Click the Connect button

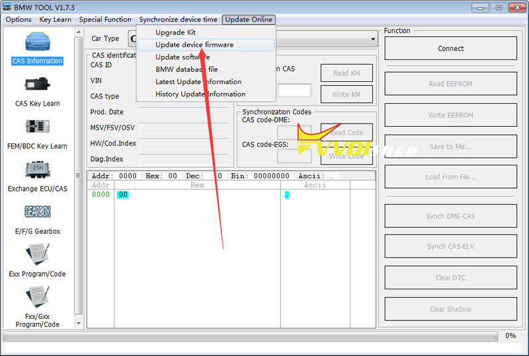tap(451, 48)
